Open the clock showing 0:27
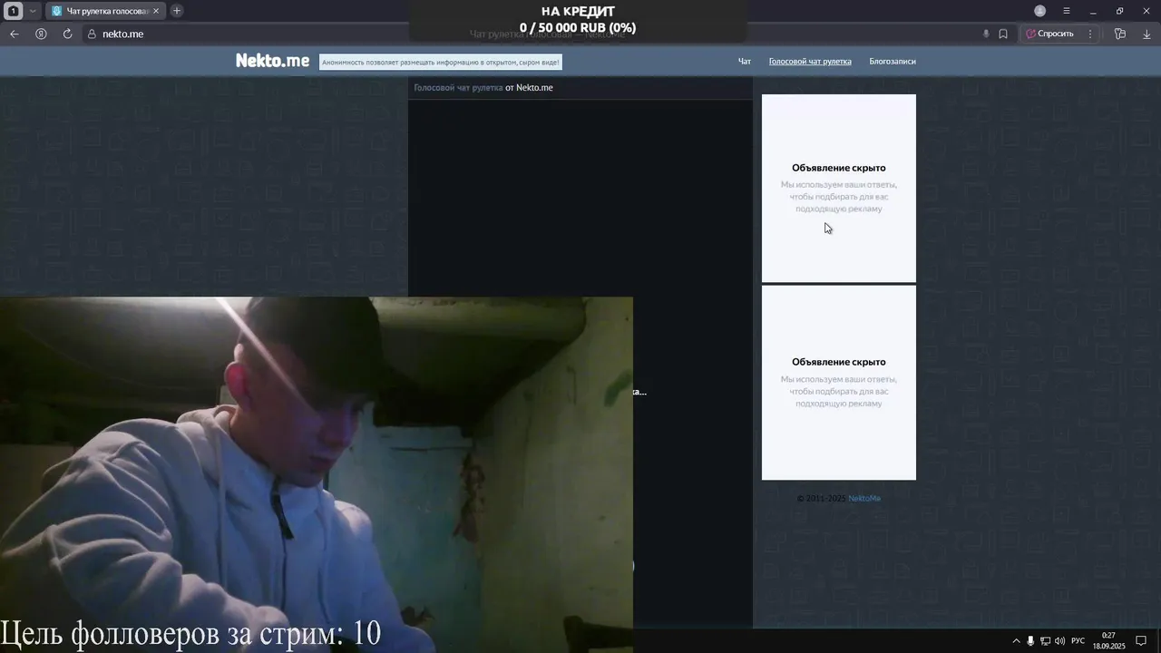The width and height of the screenshot is (1161, 653). point(1108,641)
